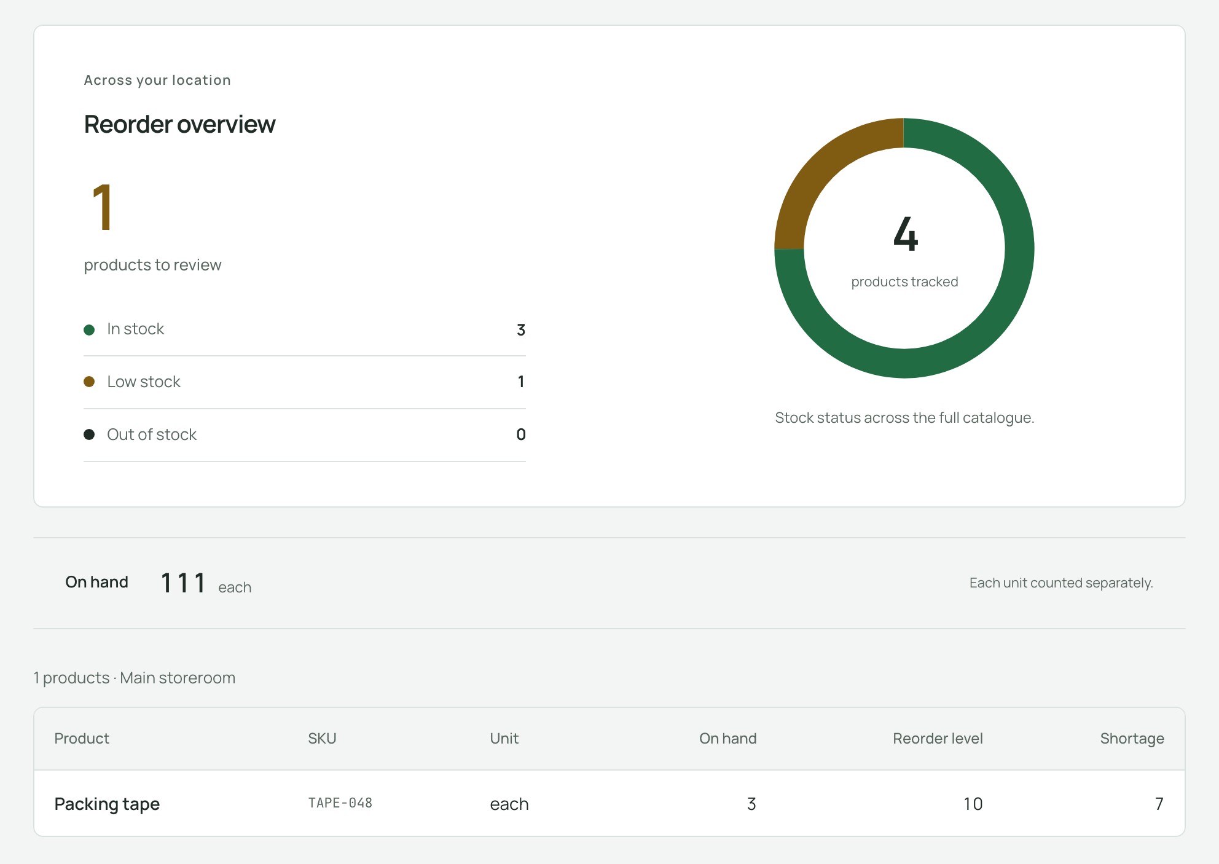Click the shortage value 7
Viewport: 1219px width, 864px height.
coord(1159,804)
